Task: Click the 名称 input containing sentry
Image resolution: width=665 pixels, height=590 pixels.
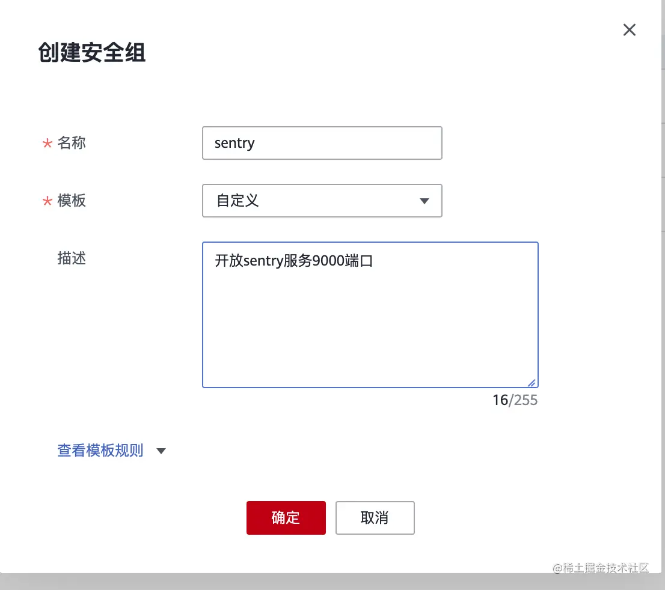Action: [x=322, y=143]
